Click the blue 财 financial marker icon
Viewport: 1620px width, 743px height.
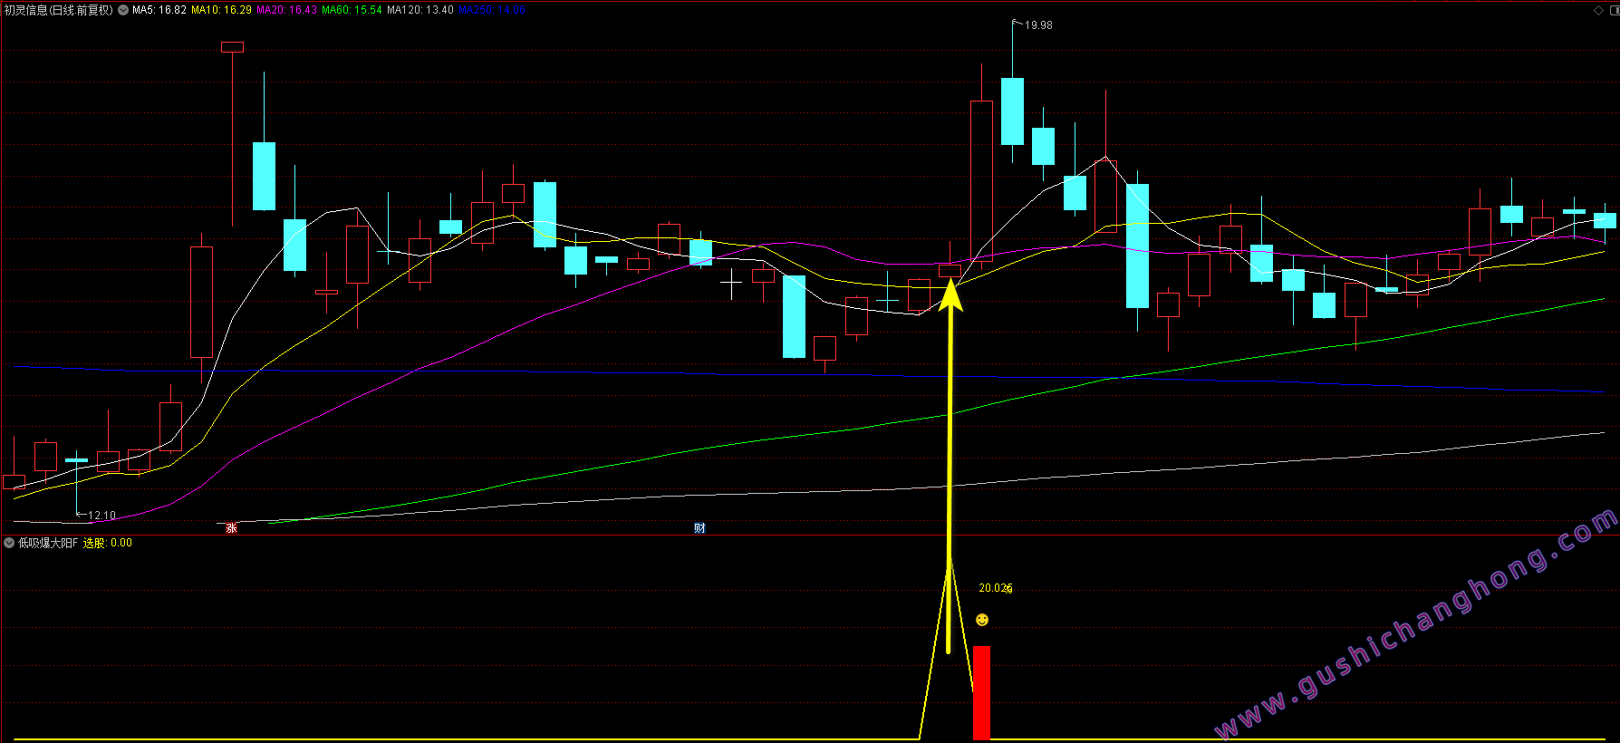pyautogui.click(x=699, y=527)
